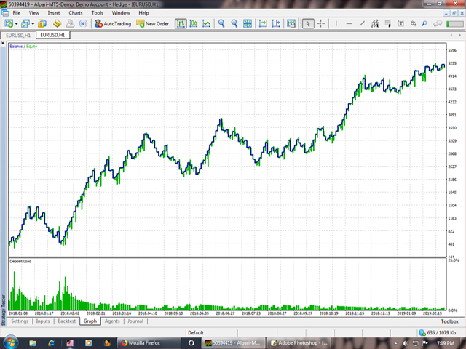The width and height of the screenshot is (466, 349).
Task: Open the Inputs tab in Strategy Tester
Action: 43,321
